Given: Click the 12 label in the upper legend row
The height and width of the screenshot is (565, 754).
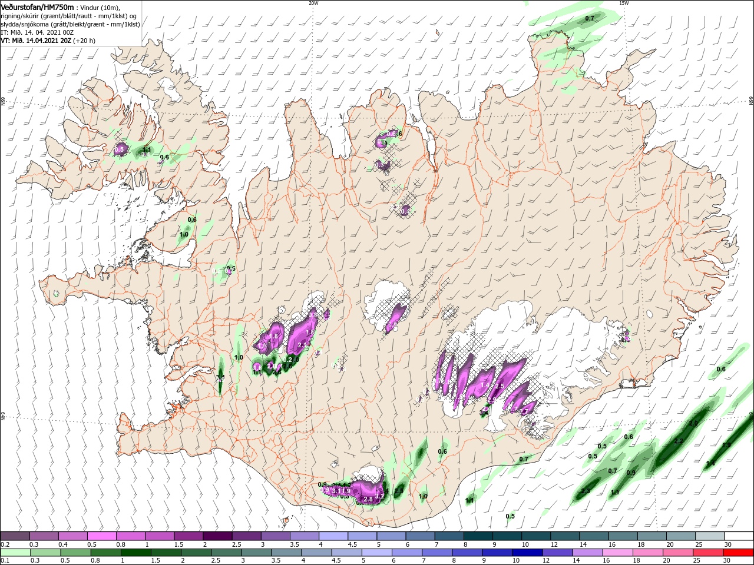Looking at the screenshot, I should click(554, 544).
